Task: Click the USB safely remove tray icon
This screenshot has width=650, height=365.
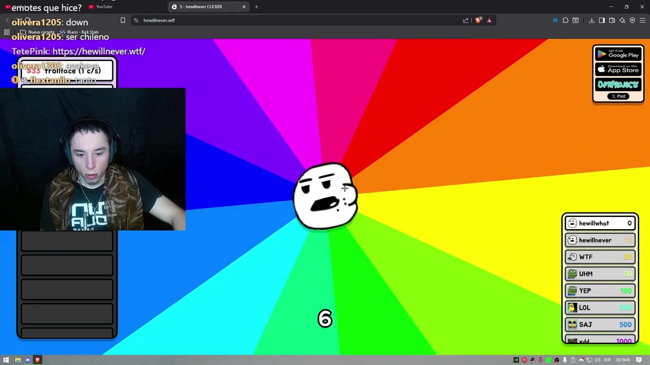Action: (573, 360)
